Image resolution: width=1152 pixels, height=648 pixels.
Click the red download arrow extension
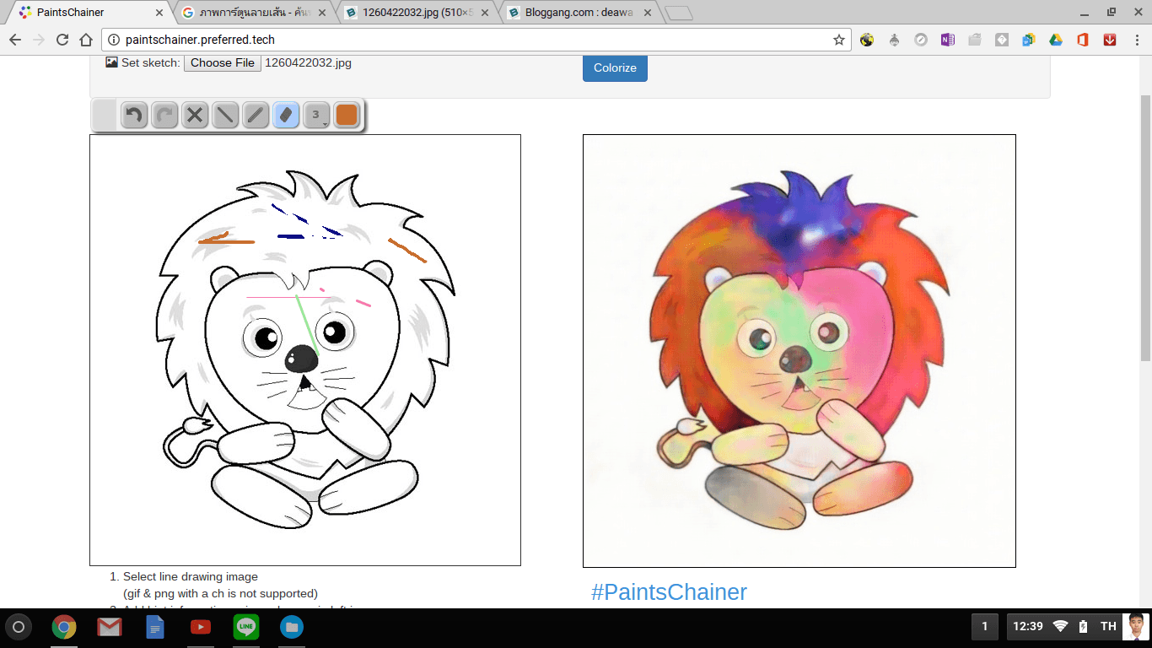pyautogui.click(x=1110, y=40)
